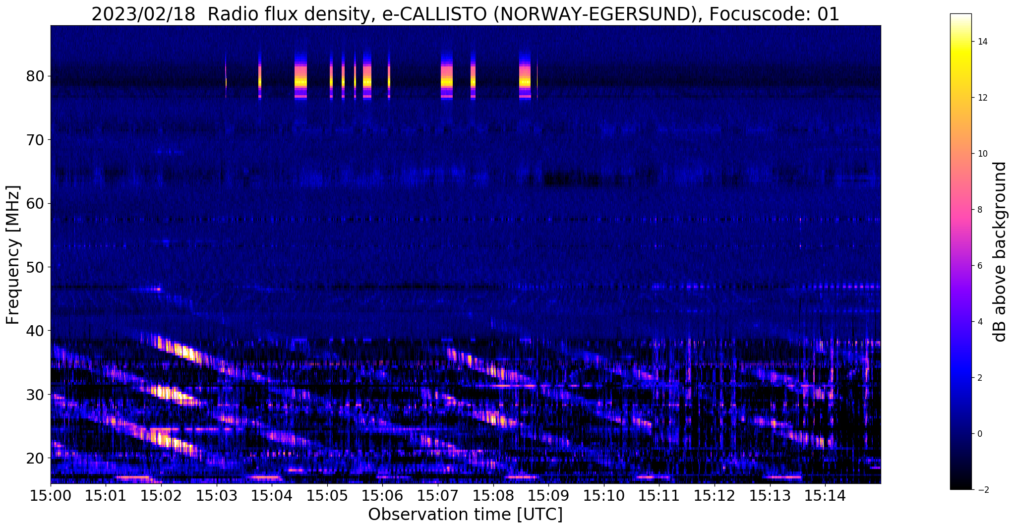Click the 20 MHz tick label
Screen dimensions: 1015x529
[35, 458]
